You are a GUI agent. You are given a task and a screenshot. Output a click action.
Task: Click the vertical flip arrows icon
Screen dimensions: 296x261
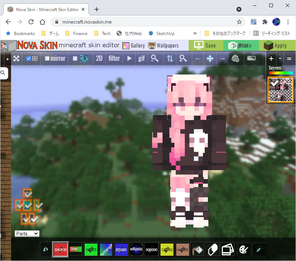pos(170,59)
